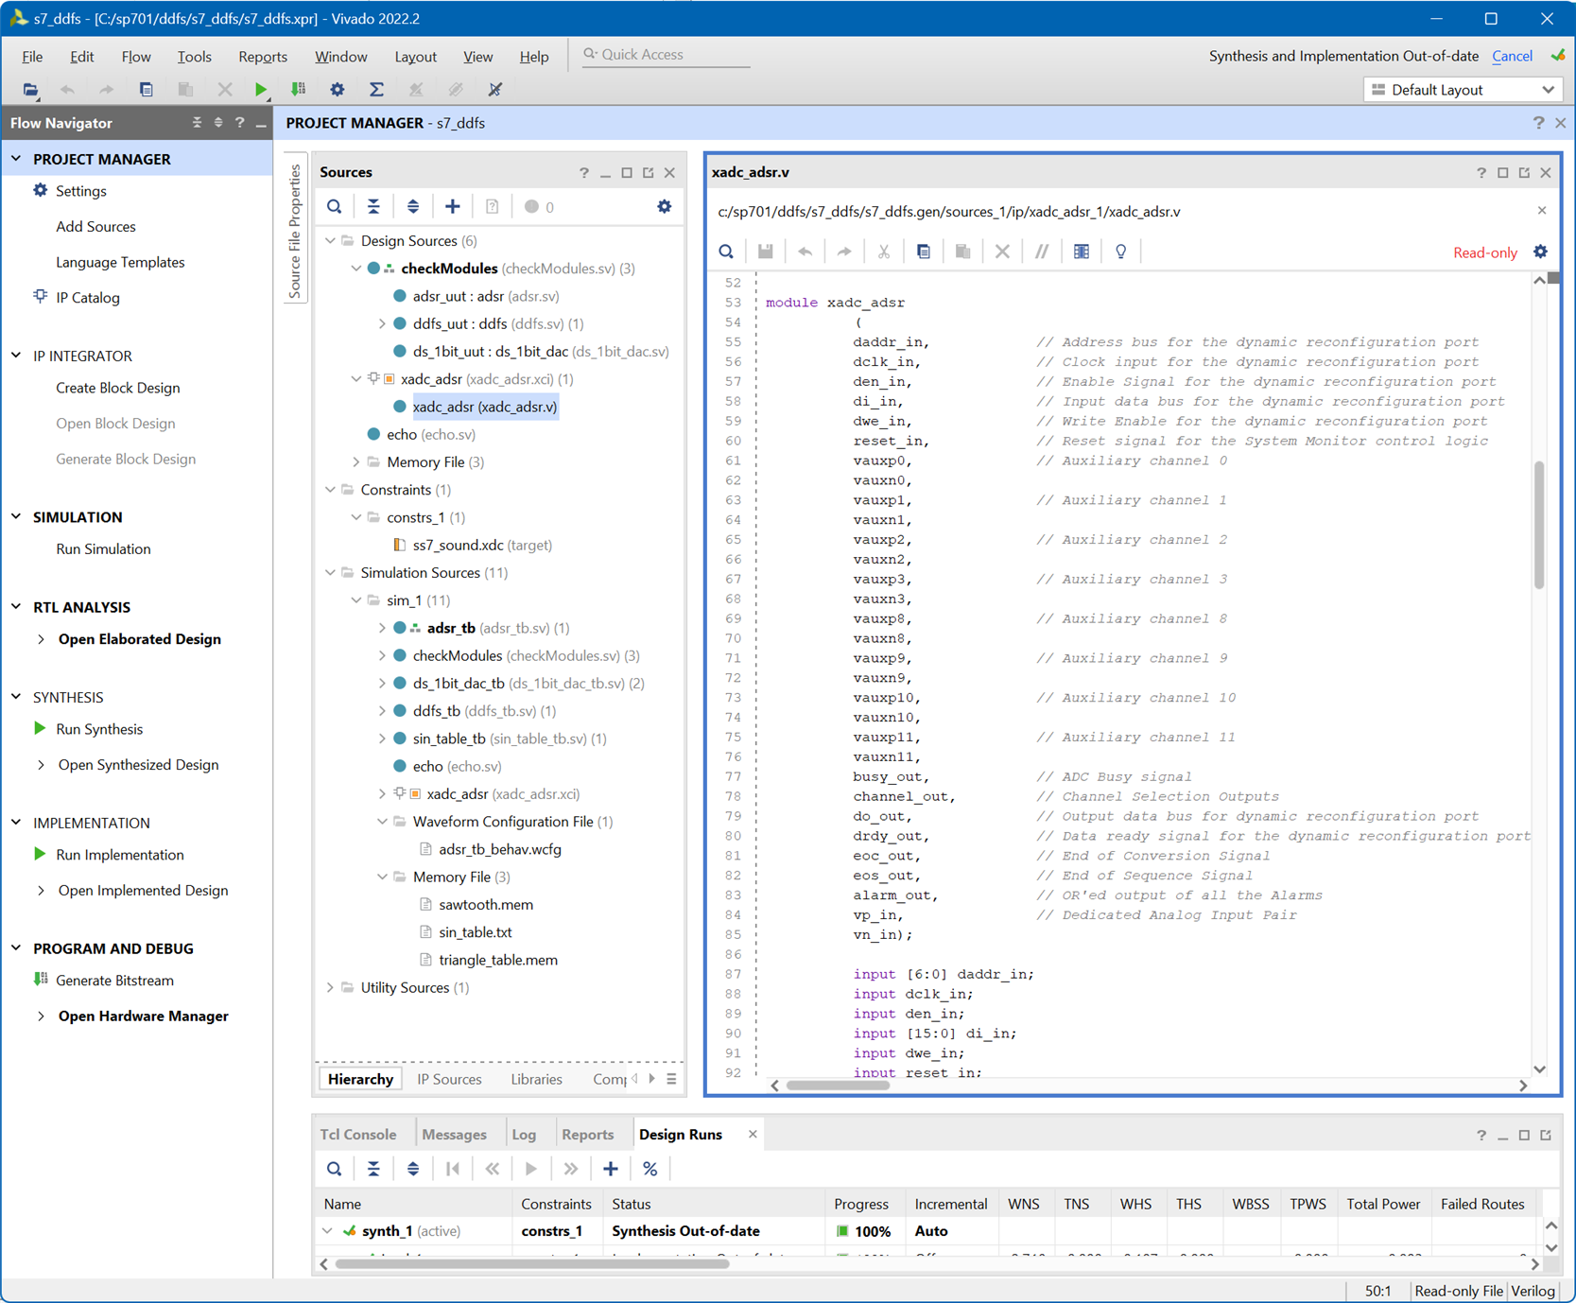Image resolution: width=1576 pixels, height=1303 pixels.
Task: Switch to the Tcl Console tab
Action: click(358, 1135)
